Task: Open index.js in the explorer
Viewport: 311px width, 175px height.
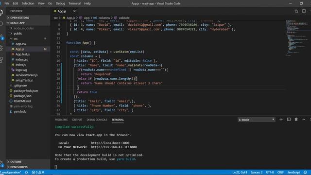Action: (20, 65)
